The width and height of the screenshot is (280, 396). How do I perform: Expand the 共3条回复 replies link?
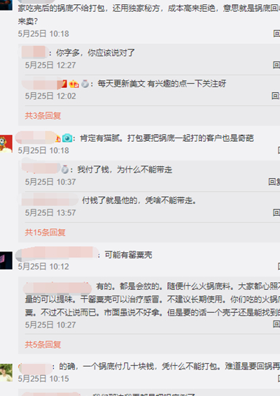click(x=43, y=116)
